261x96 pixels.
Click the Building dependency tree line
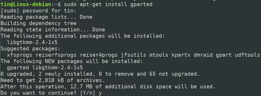pos(39,23)
